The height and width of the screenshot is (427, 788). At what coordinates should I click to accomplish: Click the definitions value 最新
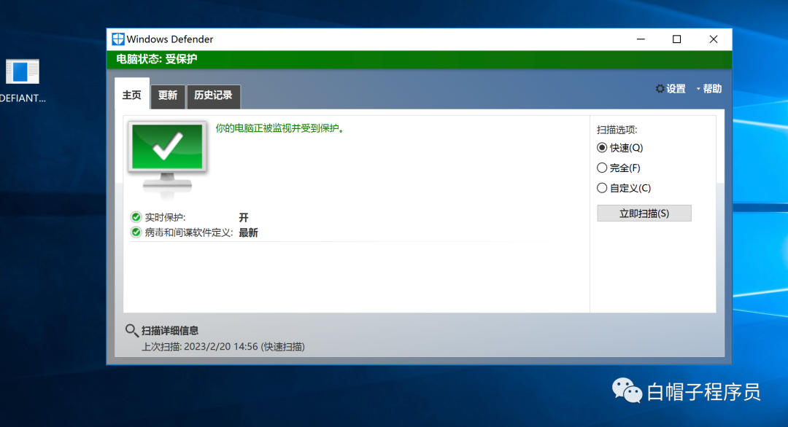(x=248, y=233)
